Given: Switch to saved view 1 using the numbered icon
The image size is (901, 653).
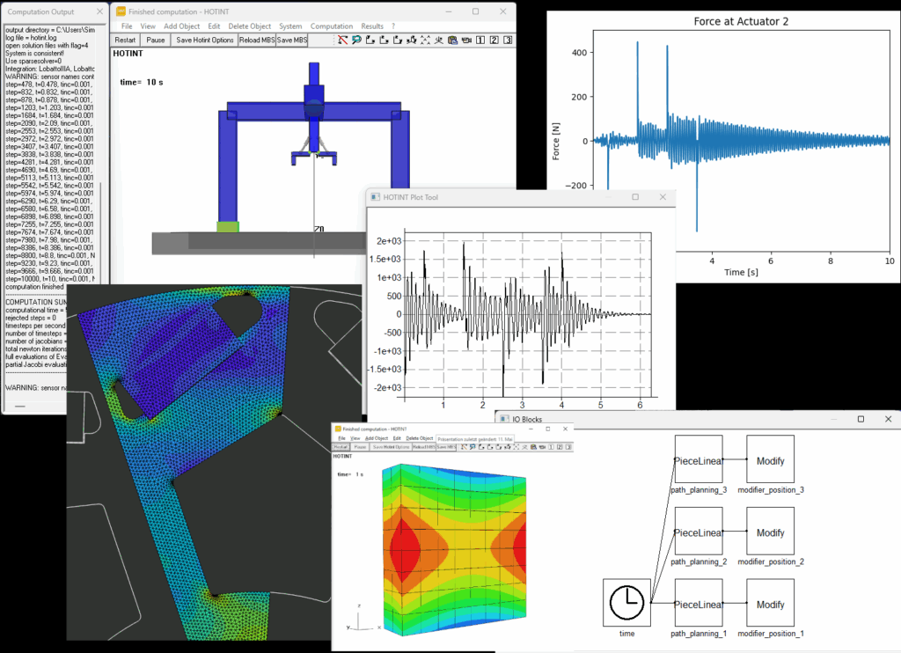Looking at the screenshot, I should [x=480, y=40].
